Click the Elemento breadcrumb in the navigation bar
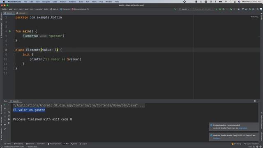The image size is (263, 148). 65,9
